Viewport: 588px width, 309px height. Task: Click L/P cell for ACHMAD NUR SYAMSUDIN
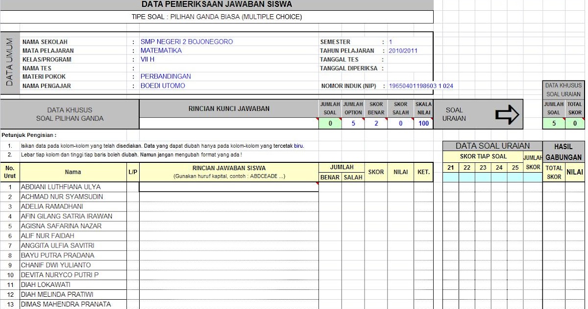click(133, 197)
